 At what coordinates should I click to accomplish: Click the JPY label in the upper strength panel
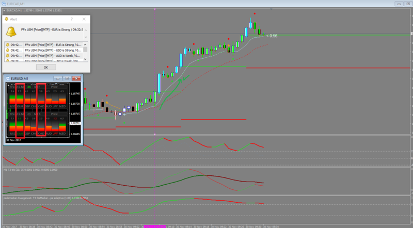55,106
